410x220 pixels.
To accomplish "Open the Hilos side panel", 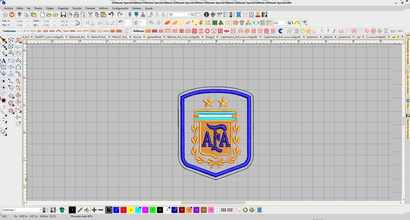I will (x=408, y=104).
